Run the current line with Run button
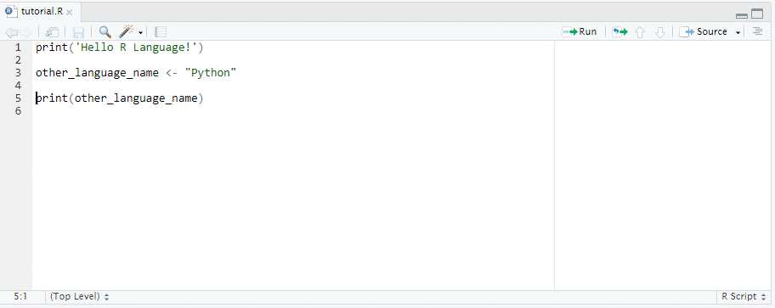 pos(580,31)
